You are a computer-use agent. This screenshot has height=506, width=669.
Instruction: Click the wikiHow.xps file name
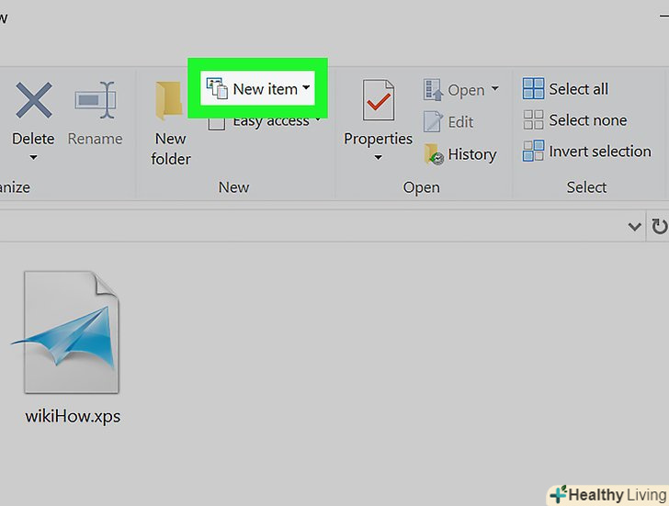(73, 416)
